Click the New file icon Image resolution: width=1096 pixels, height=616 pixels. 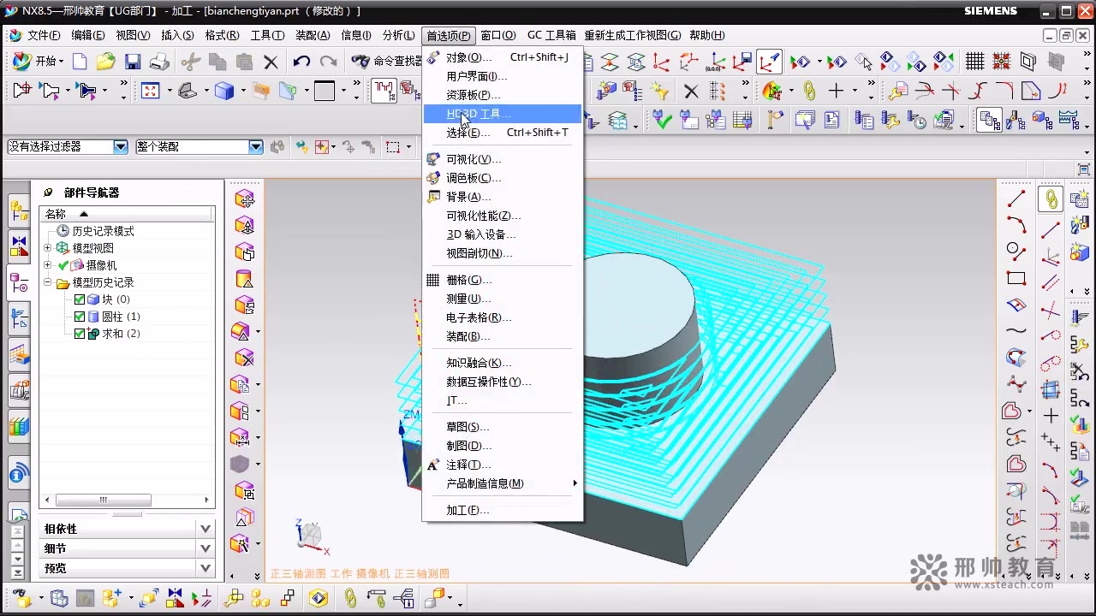coord(80,62)
